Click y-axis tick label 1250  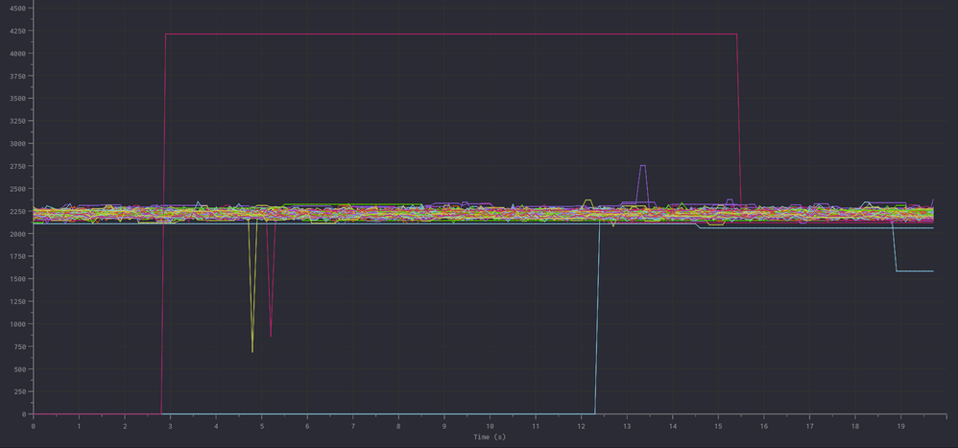[17, 302]
